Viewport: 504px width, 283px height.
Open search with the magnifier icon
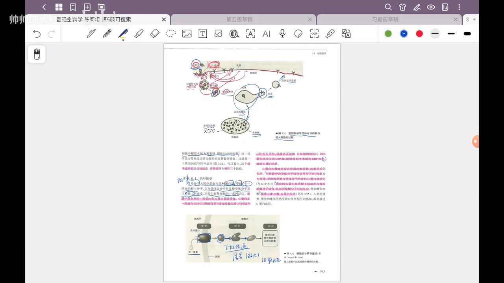click(388, 7)
